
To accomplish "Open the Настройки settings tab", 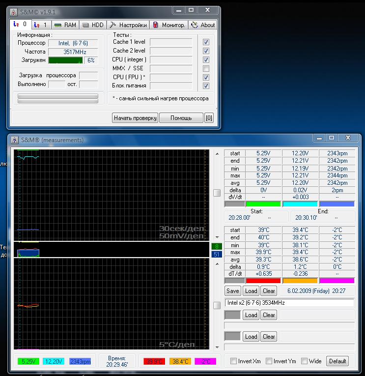I will [127, 25].
